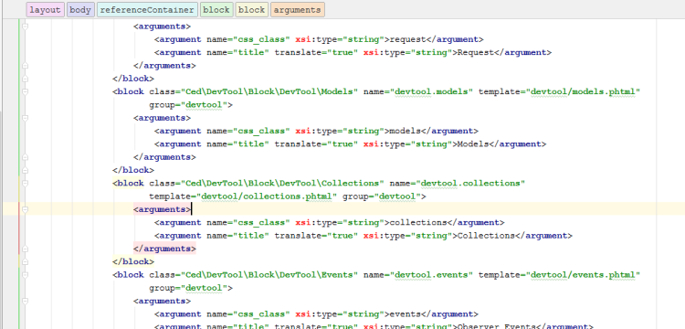Viewport: 685px width, 329px height.
Task: Select the body breadcrumb
Action: [x=80, y=10]
